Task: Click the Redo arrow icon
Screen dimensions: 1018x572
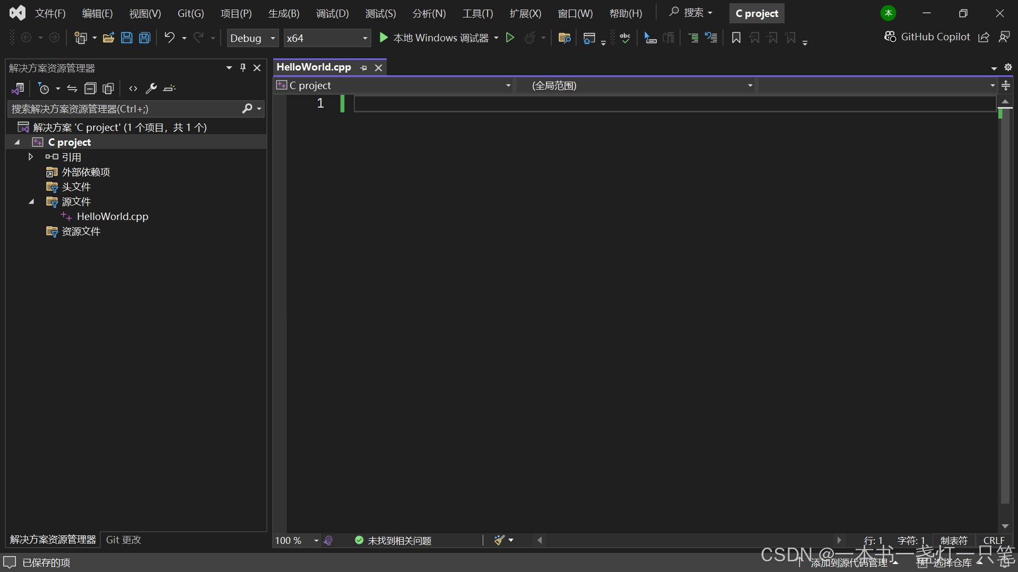Action: (x=198, y=38)
